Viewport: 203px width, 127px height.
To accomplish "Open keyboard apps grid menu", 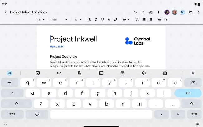I will (x=9, y=73).
